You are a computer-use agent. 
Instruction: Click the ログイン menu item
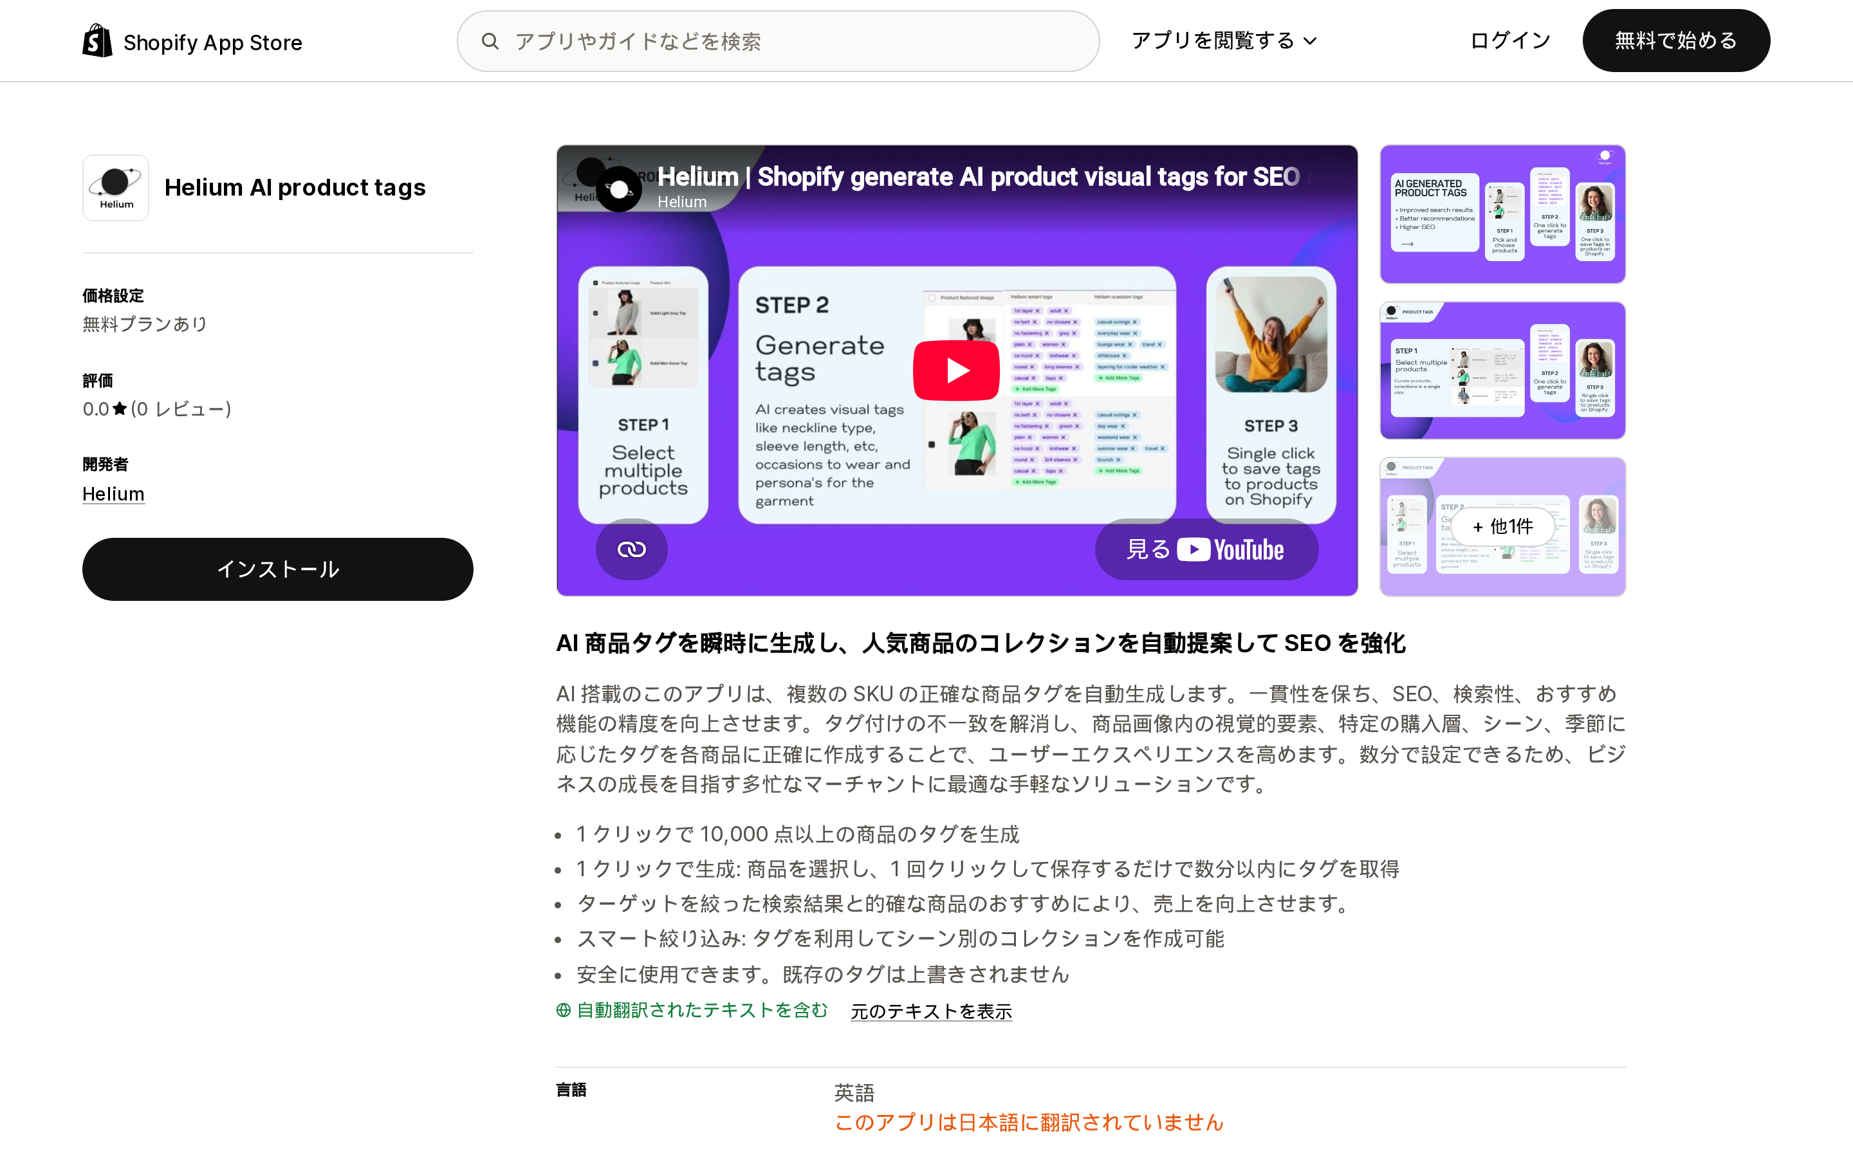click(1510, 41)
